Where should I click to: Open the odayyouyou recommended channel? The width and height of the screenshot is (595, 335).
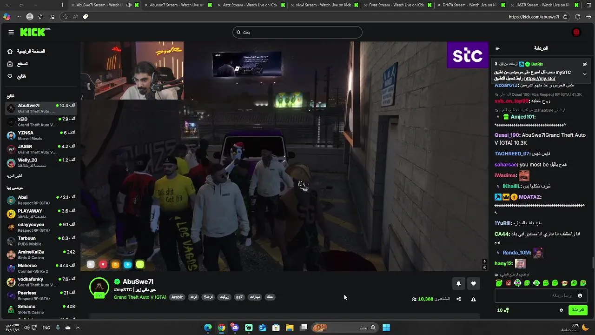point(41,227)
